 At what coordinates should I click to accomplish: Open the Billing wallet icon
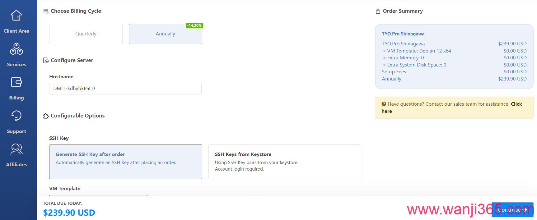16,82
